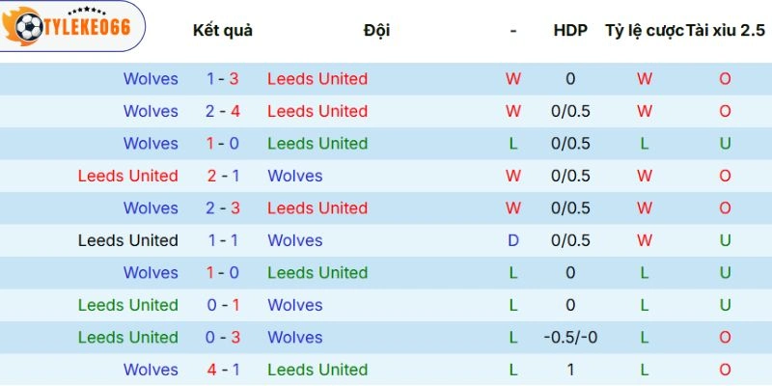
Task: Open Wolves in the 2 - 4 result row
Action: 151,111
